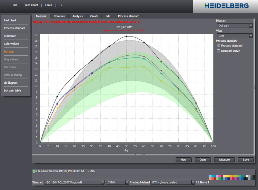Switch to the Compare tab

(x=59, y=16)
